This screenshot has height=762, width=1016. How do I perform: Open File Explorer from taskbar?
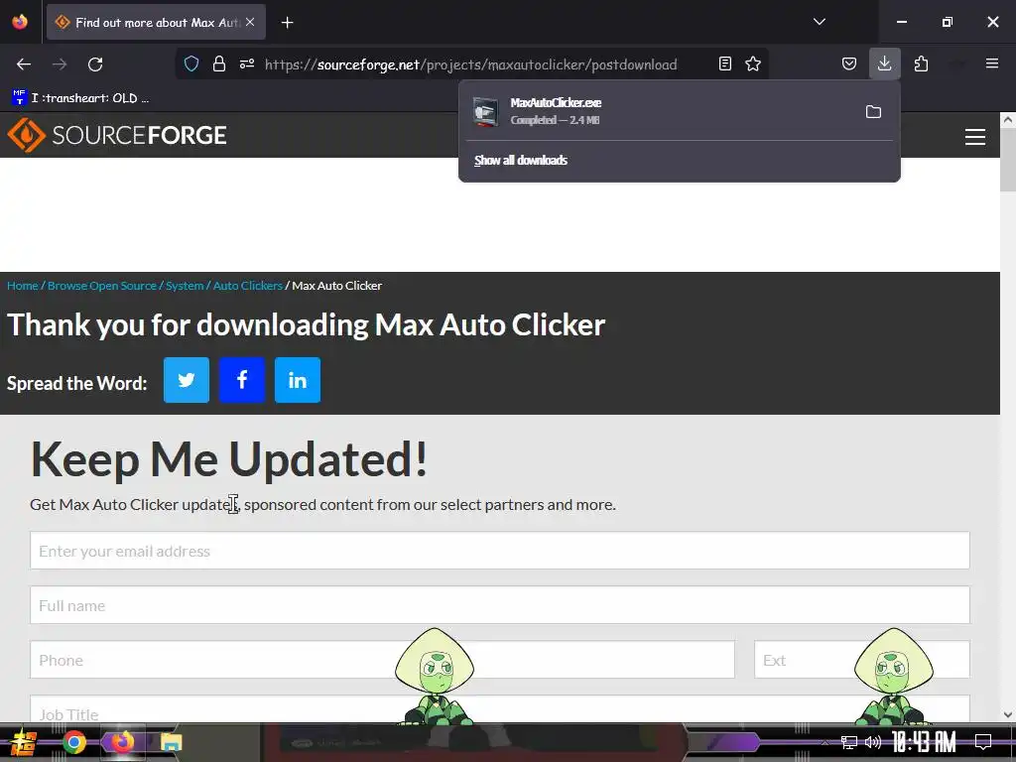tap(171, 742)
